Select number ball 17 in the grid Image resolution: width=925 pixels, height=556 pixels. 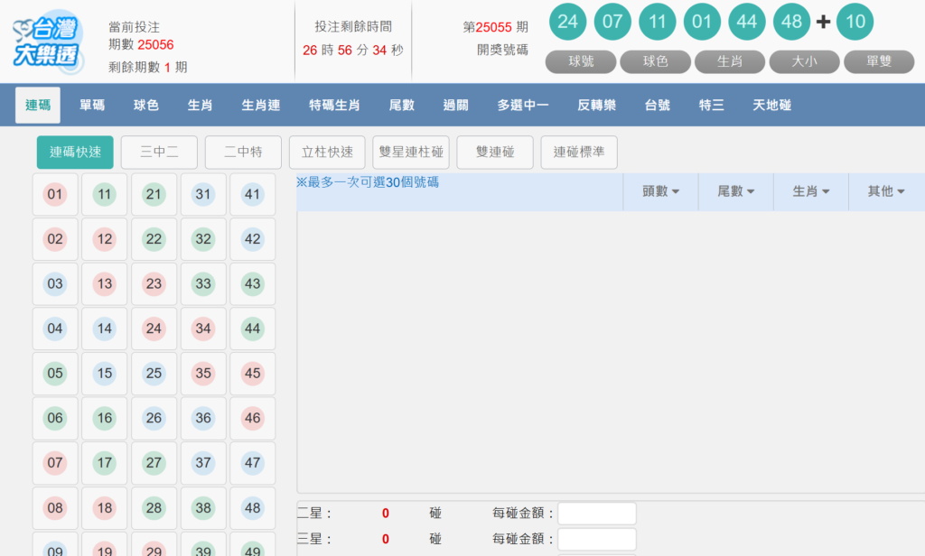[x=104, y=463]
